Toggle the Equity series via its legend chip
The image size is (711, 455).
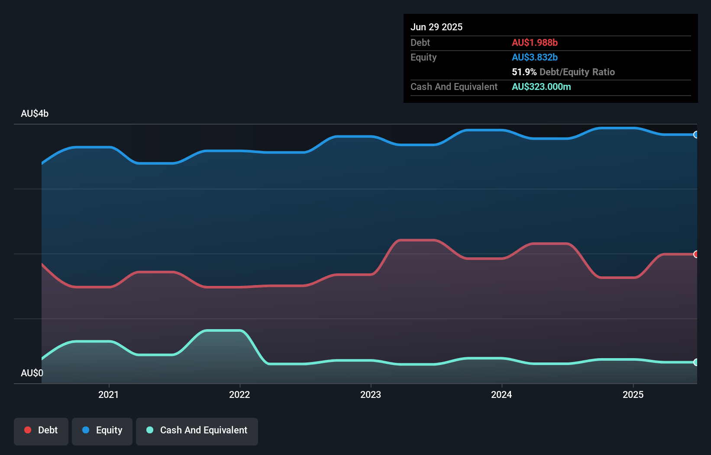pos(102,430)
